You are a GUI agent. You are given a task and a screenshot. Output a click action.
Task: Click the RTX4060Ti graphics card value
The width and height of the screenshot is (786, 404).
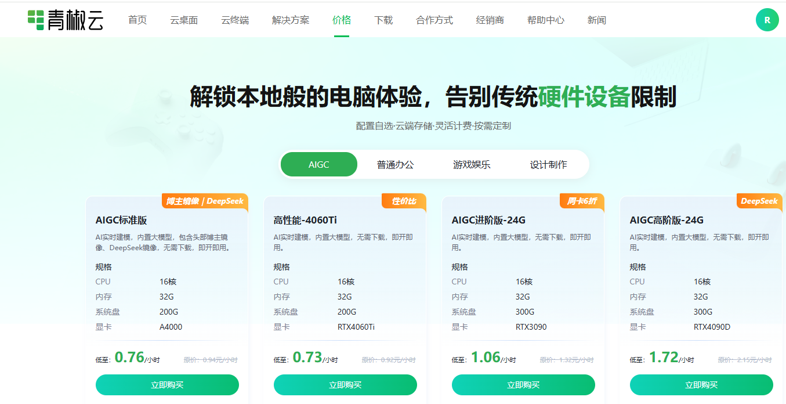pos(356,327)
